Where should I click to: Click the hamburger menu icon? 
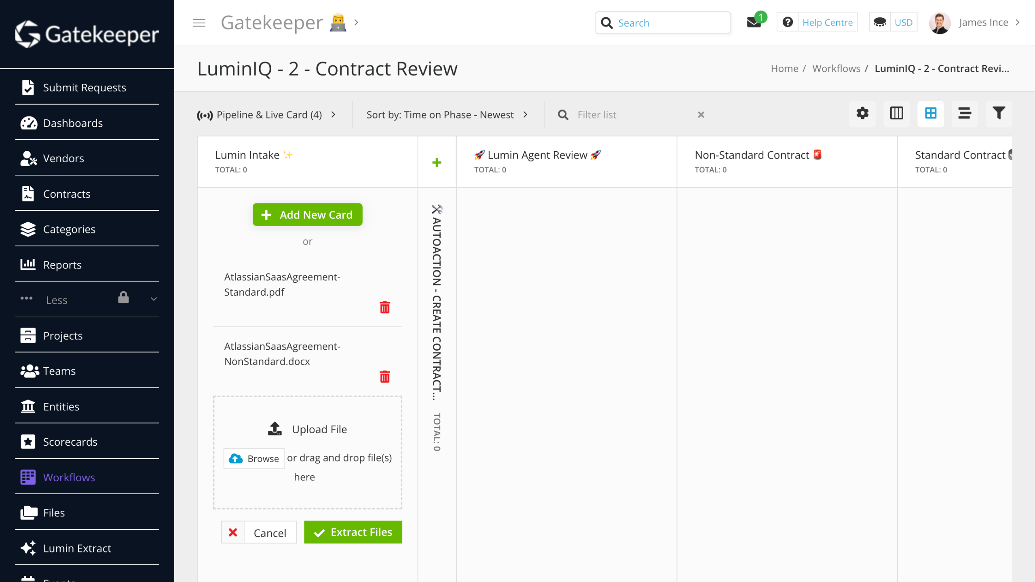199,23
